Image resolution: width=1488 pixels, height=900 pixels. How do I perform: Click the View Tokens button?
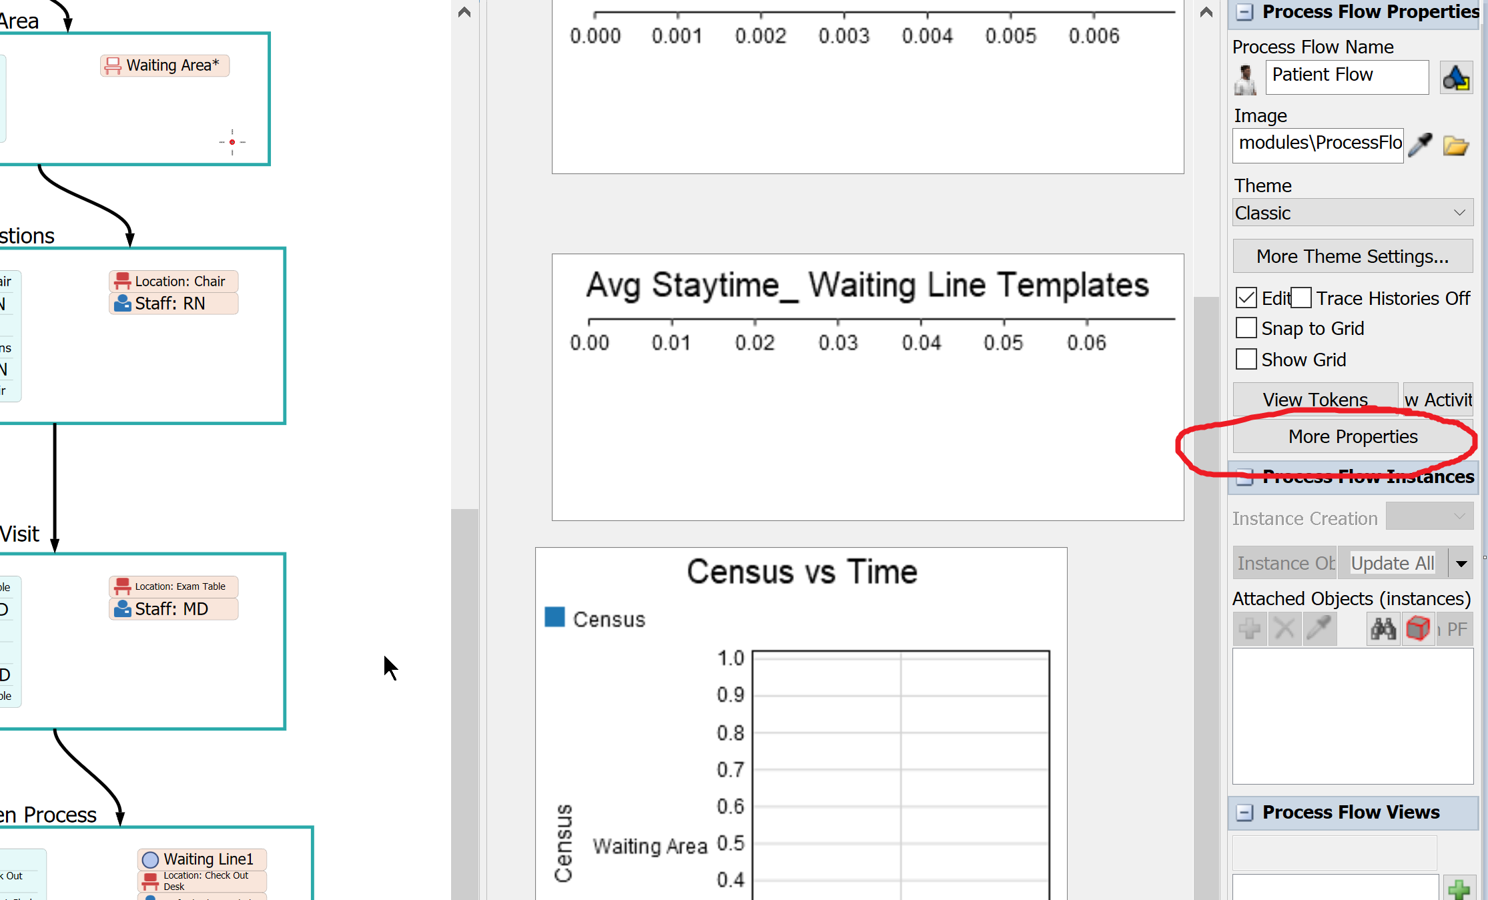tap(1315, 399)
